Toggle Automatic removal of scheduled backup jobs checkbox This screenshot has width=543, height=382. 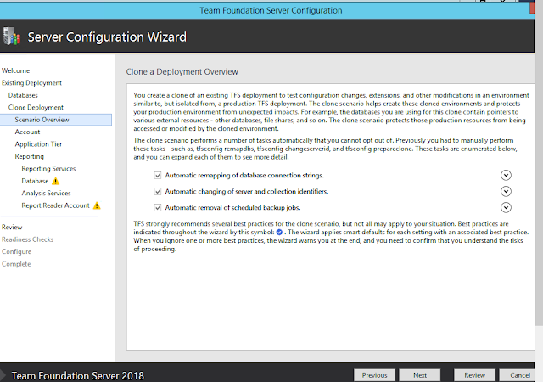tap(158, 208)
